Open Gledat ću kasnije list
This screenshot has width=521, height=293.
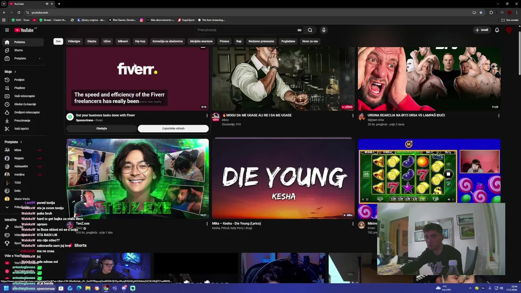click(x=23, y=104)
